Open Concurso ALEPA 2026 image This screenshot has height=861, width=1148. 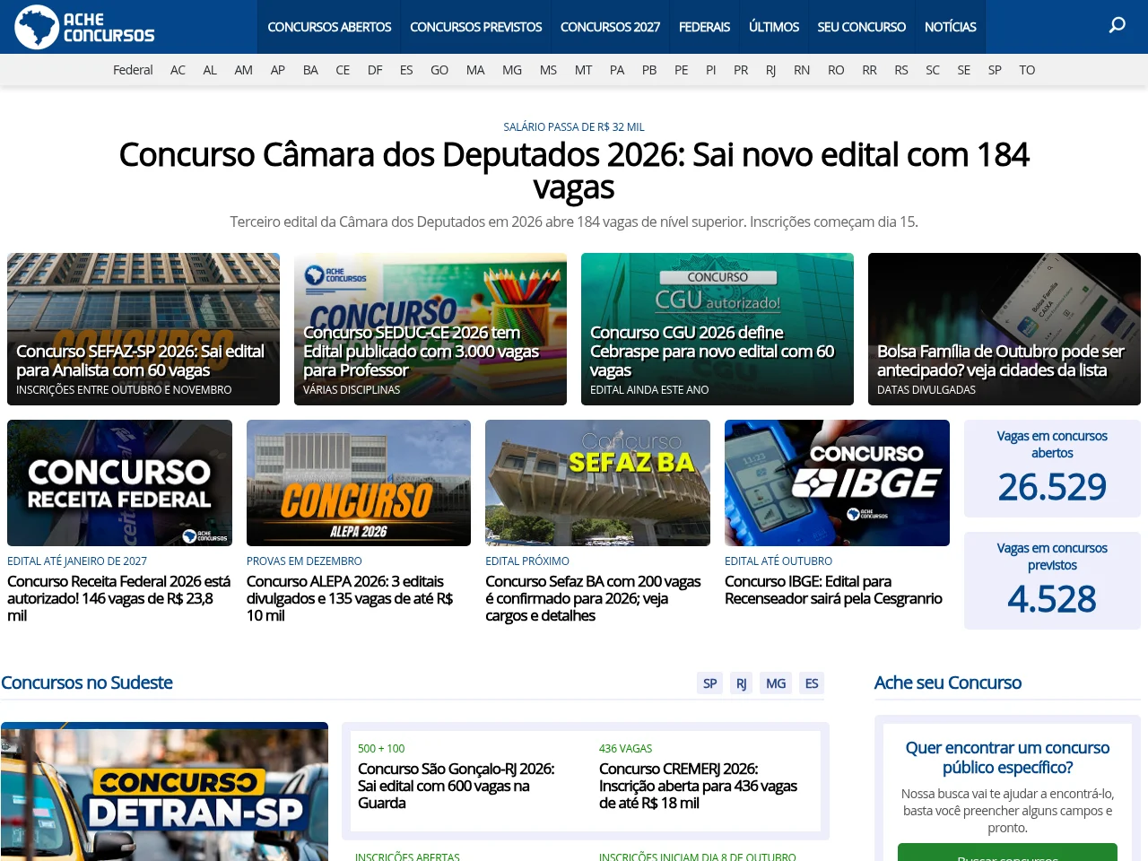(359, 483)
